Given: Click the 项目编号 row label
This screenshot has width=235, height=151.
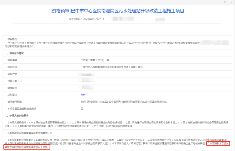Looking at the screenshot, I should [x=12, y=60].
